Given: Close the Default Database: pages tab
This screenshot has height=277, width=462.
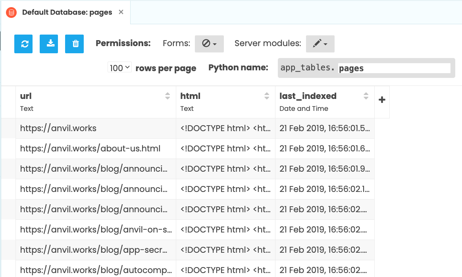Looking at the screenshot, I should point(121,12).
